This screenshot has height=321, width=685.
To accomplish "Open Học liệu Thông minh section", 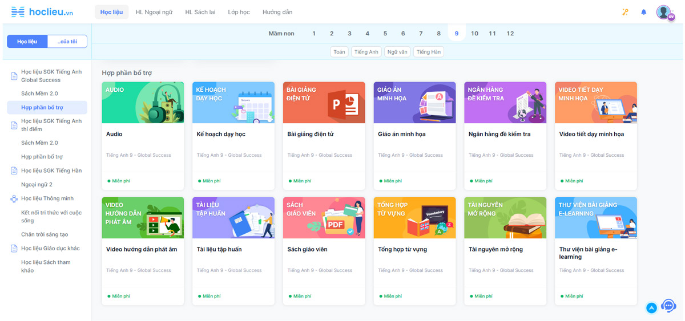I will click(47, 198).
